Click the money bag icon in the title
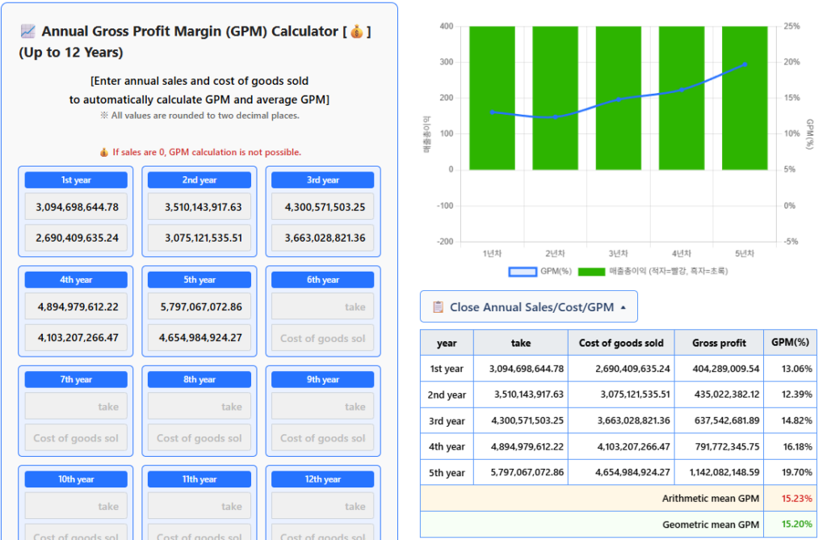 356,32
